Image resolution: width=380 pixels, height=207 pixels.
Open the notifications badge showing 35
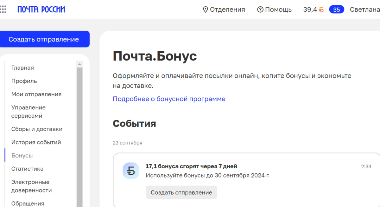pos(336,9)
